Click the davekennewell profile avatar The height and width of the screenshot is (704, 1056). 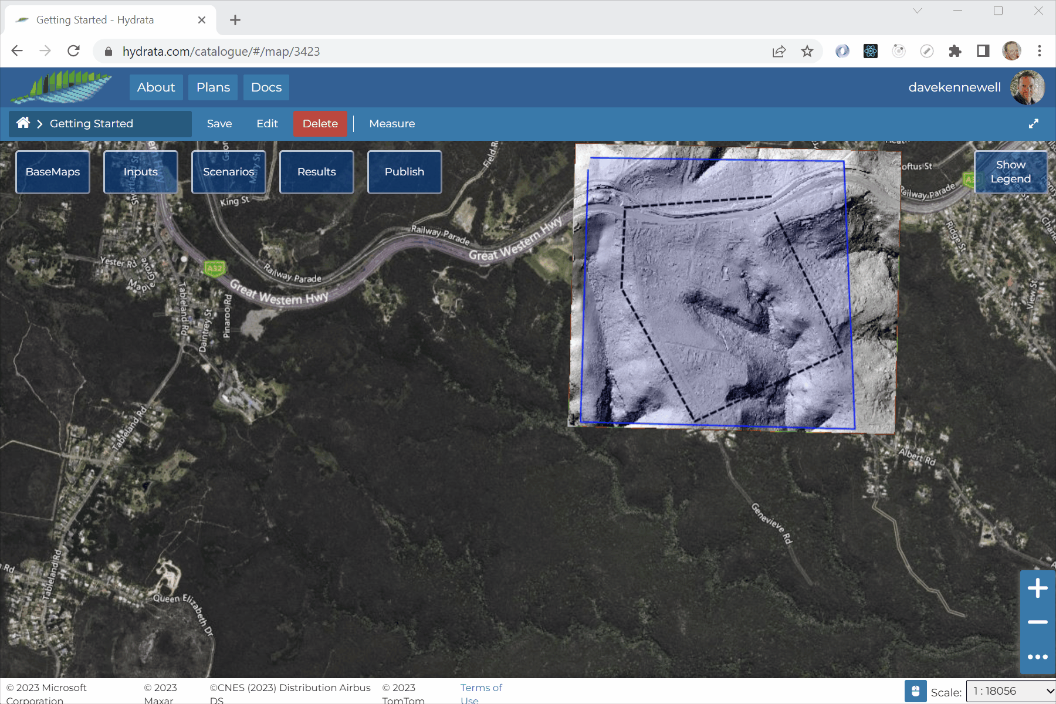1027,87
